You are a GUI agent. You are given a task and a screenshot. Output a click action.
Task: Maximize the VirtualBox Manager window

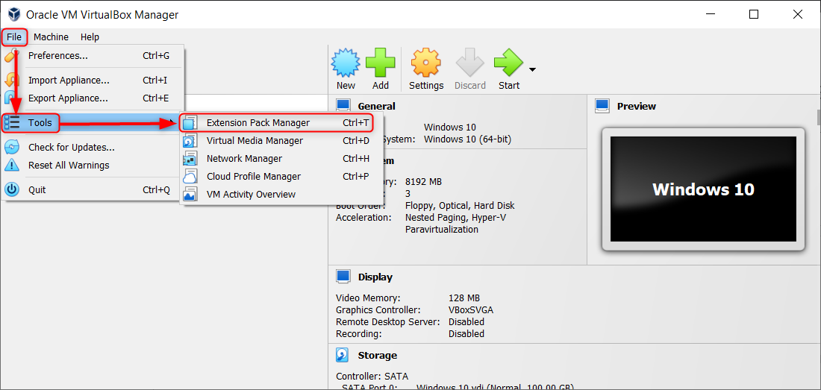754,14
